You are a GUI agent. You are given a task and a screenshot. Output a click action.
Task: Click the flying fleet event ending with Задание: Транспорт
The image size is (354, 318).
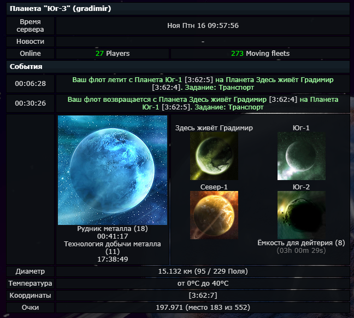click(x=203, y=84)
